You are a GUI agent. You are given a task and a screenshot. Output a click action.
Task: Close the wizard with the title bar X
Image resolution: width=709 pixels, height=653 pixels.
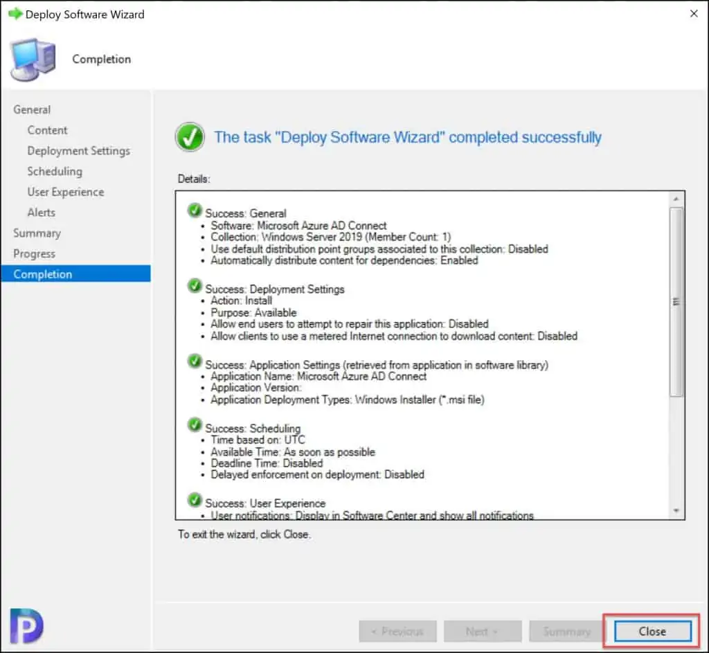pos(694,14)
